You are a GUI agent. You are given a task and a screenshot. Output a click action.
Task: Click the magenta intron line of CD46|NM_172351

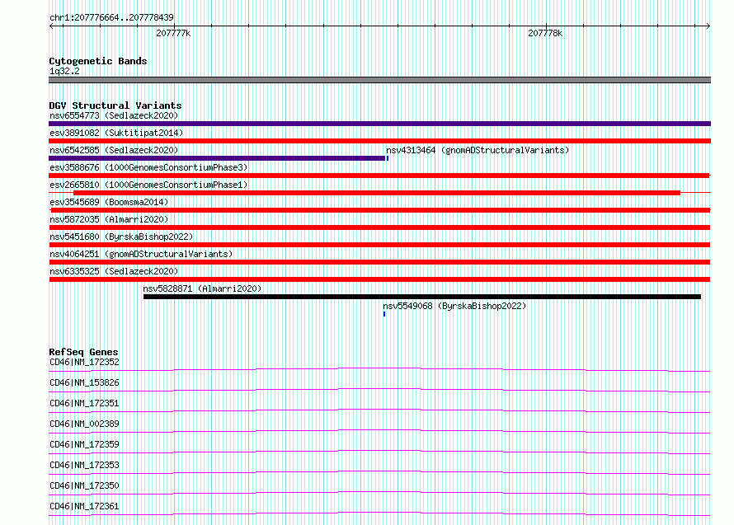click(379, 410)
